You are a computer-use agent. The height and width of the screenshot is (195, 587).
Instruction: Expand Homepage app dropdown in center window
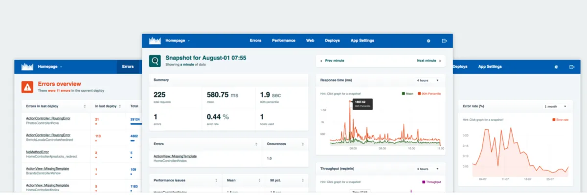(x=178, y=40)
